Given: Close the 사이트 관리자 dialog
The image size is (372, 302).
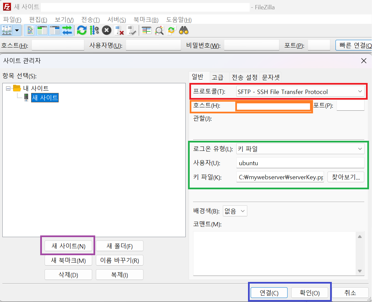Looking at the screenshot, I should (364, 61).
